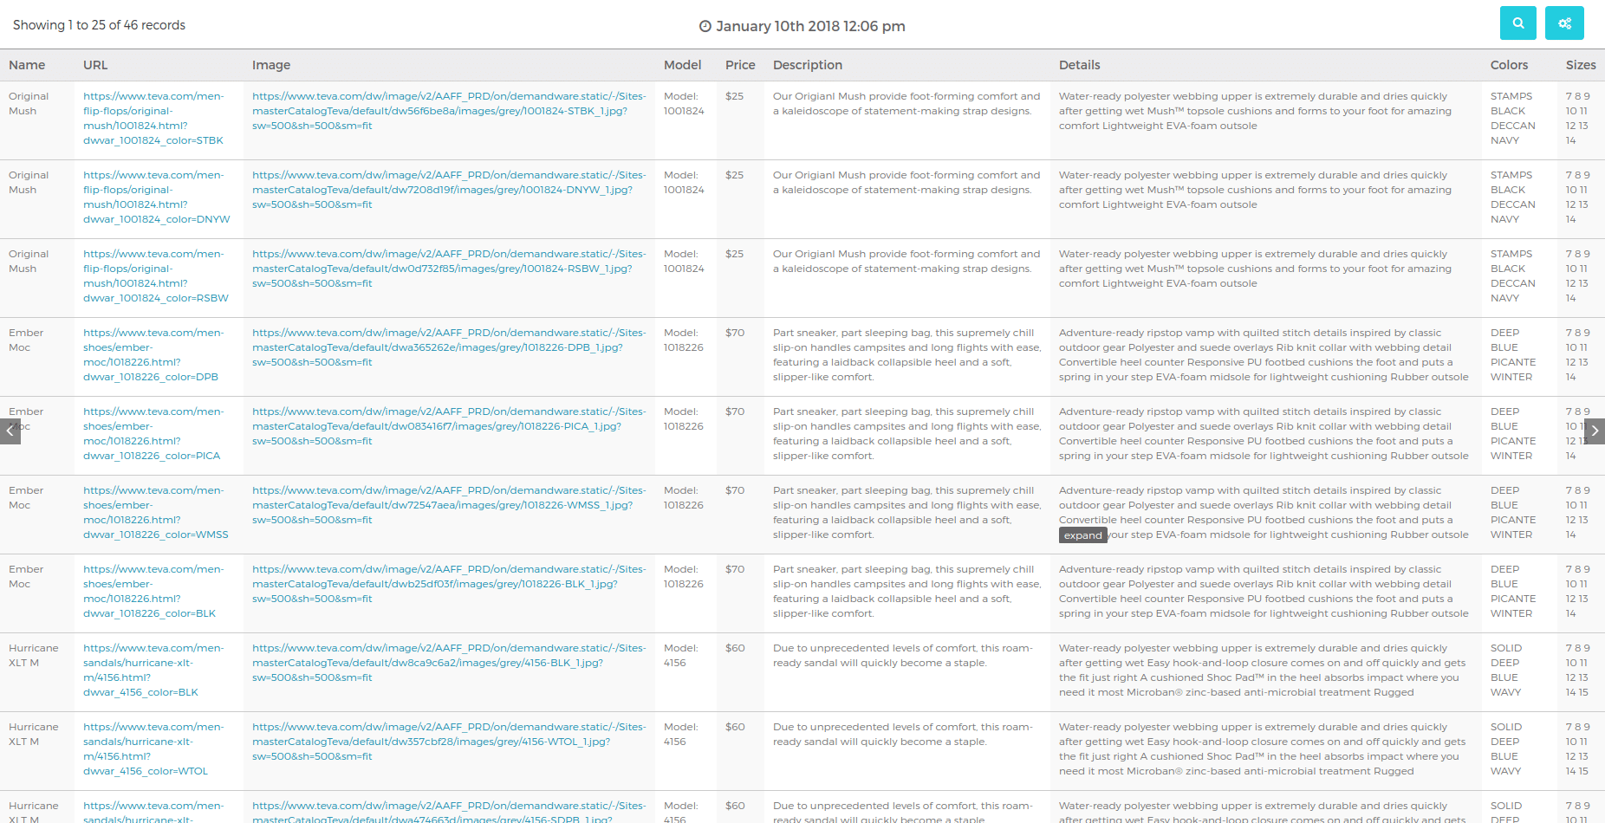
Task: Click the Sizes column header
Action: [x=1581, y=65]
